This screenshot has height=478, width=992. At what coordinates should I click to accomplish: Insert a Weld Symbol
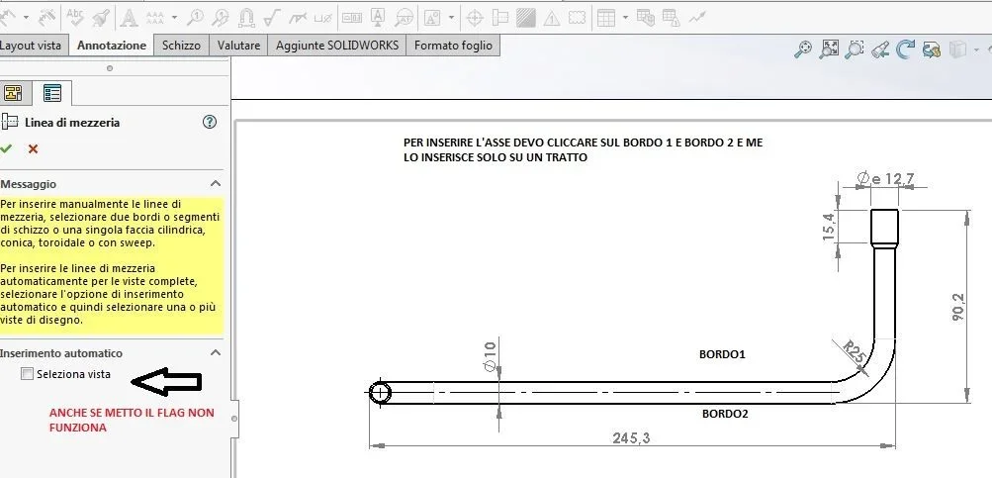pyautogui.click(x=298, y=18)
